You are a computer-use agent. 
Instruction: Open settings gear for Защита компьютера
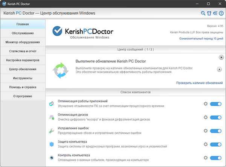(206, 144)
